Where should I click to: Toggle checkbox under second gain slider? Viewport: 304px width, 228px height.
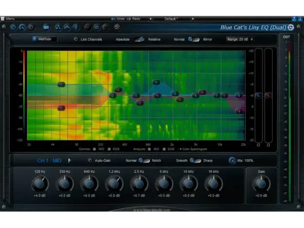point(269,145)
